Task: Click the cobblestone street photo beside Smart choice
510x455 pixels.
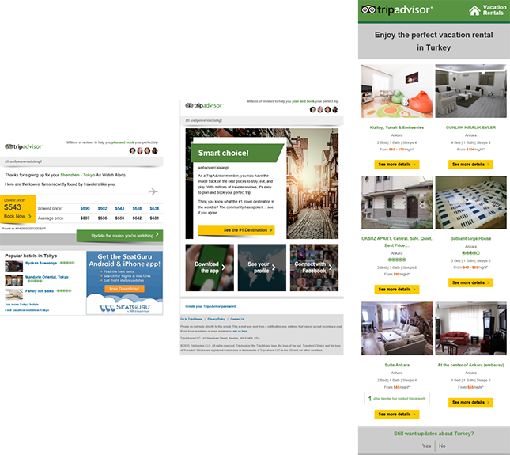Action: pos(312,184)
